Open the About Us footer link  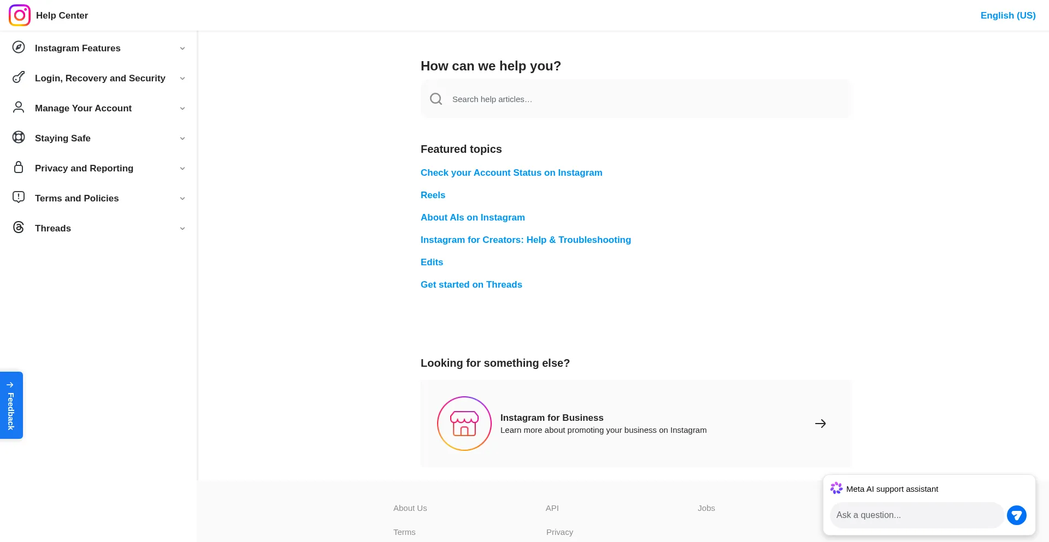[x=410, y=508]
